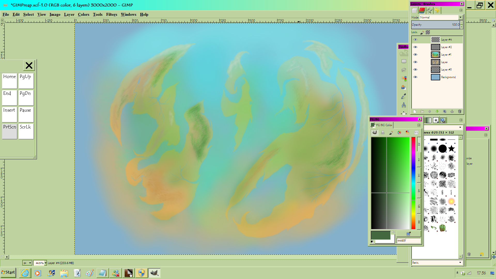
Task: Open the brush tag entry dropdown above brushes
Action: [460, 127]
